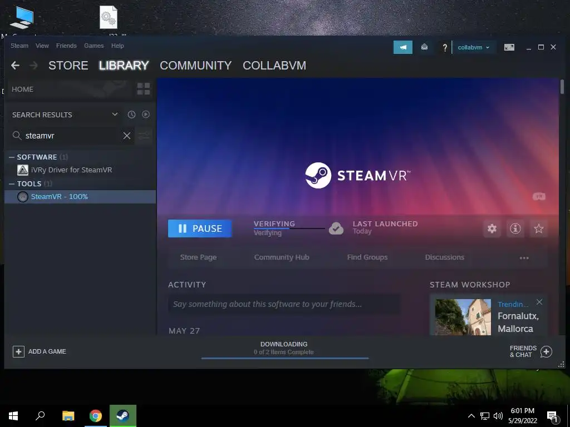Open the announcements megaphone icon
This screenshot has width=570, height=427.
coord(403,47)
